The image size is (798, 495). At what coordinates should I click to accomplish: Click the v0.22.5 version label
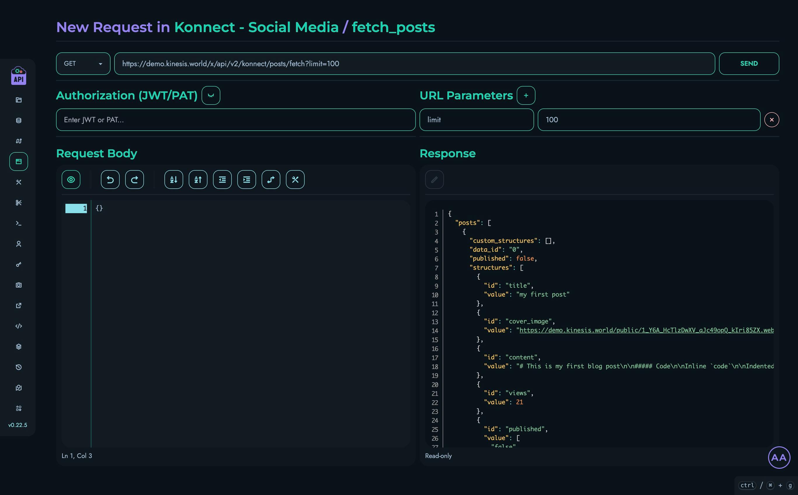click(18, 425)
